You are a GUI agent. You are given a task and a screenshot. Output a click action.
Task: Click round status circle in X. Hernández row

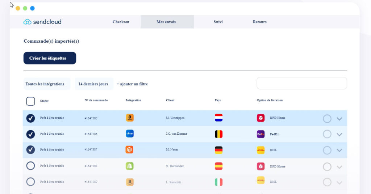[x=327, y=167]
